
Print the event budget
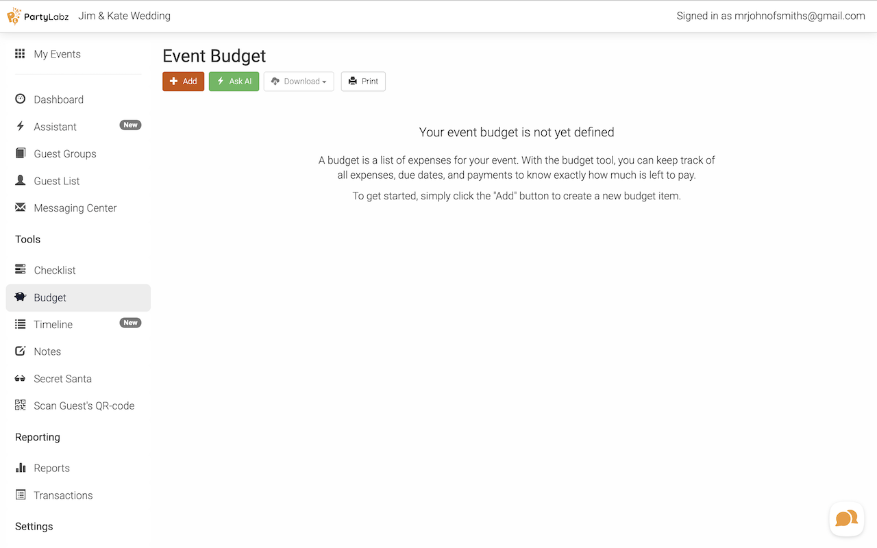point(363,82)
